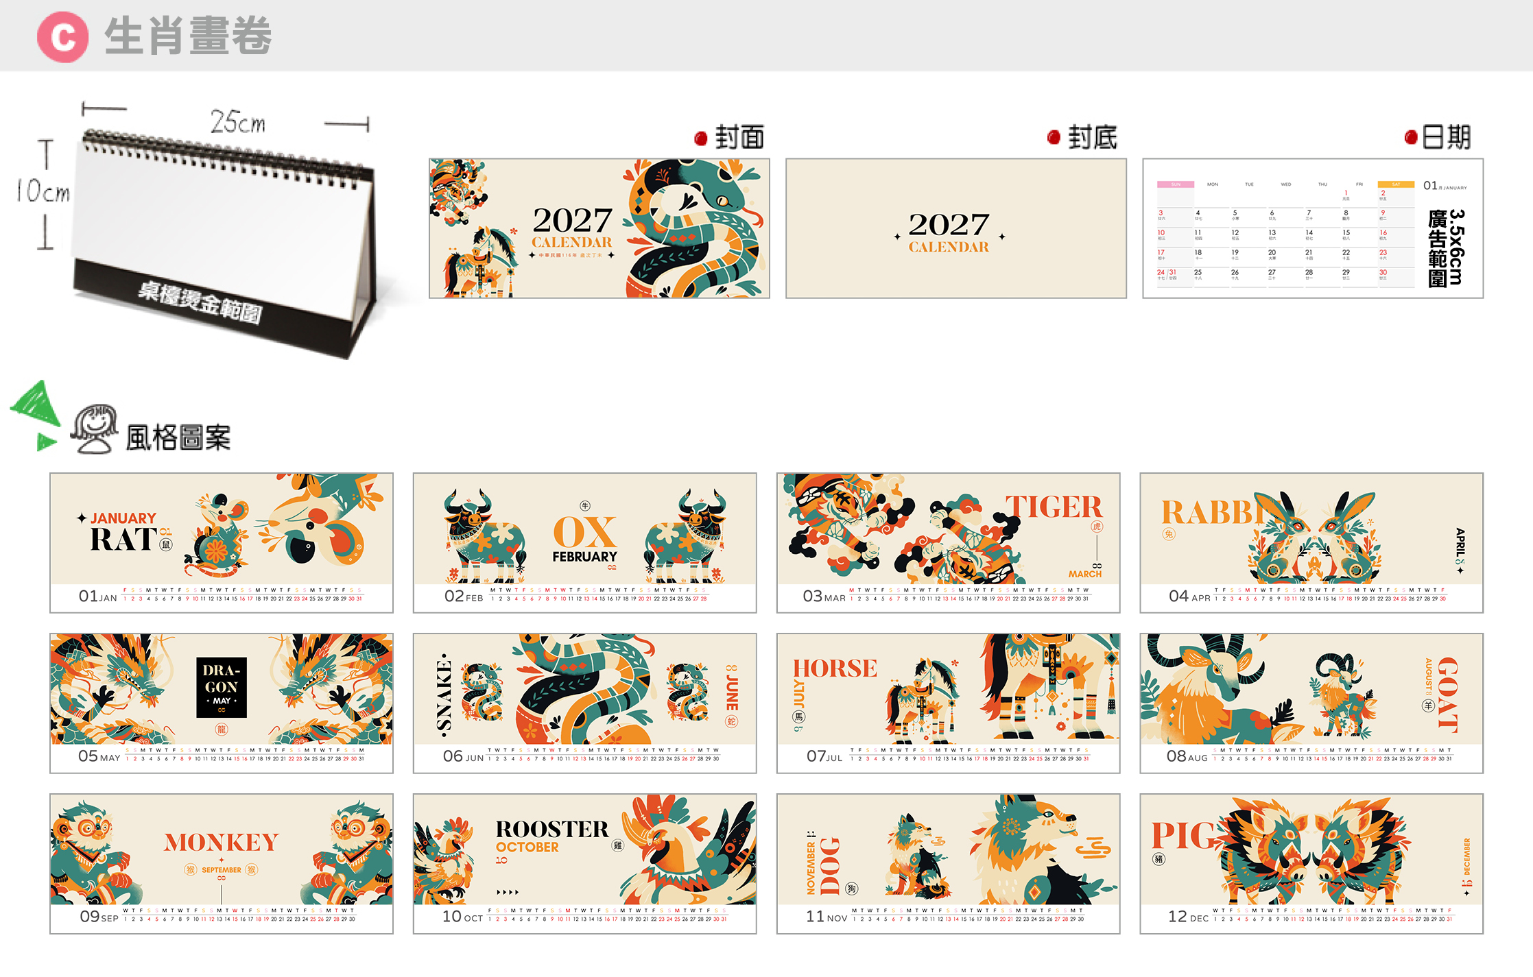Select the July HORSE calendar page
1533x977 pixels.
pyautogui.click(x=949, y=703)
